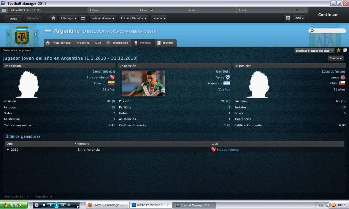Switch to Vista general tab
The height and width of the screenshot is (209, 349).
[x=59, y=43]
